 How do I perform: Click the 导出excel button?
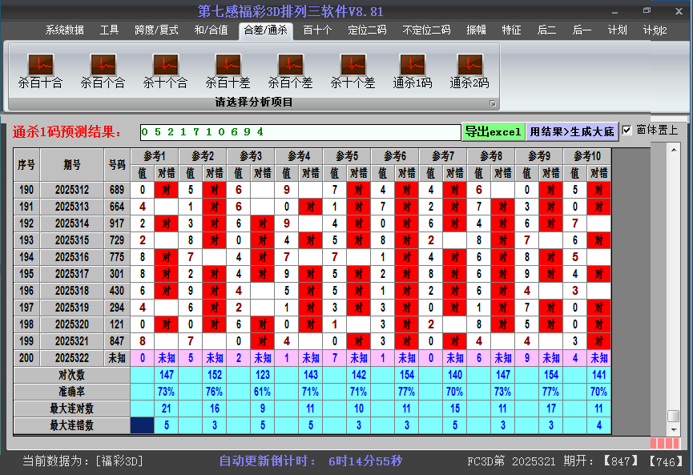(x=493, y=131)
